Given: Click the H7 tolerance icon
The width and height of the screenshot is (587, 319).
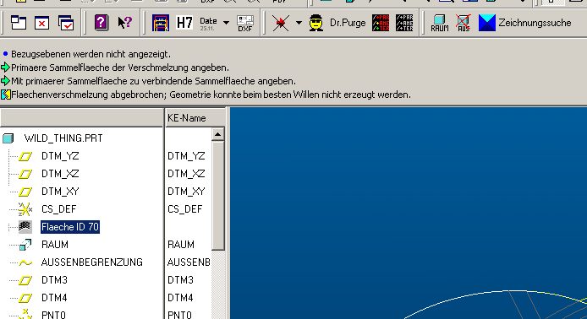Looking at the screenshot, I should click(184, 23).
